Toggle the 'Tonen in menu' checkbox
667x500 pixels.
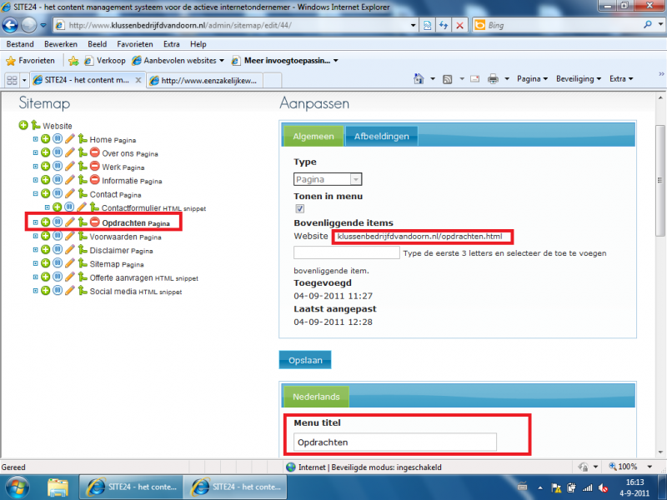pos(300,209)
